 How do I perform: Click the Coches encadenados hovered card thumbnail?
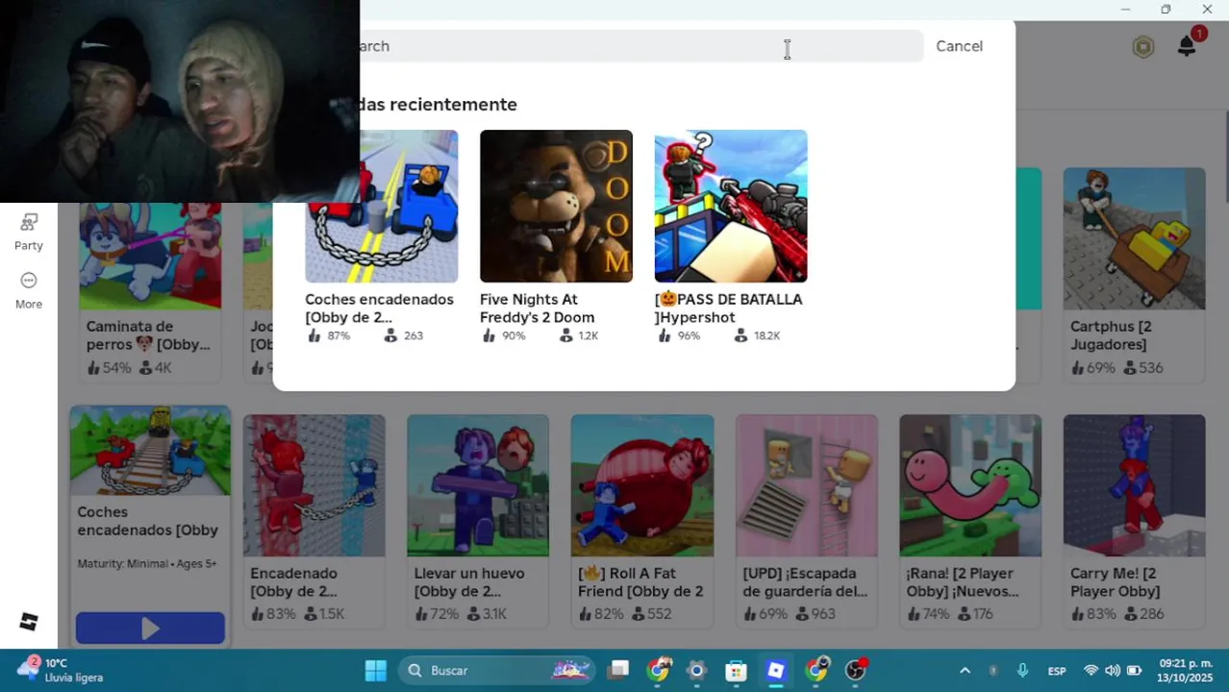(x=150, y=451)
